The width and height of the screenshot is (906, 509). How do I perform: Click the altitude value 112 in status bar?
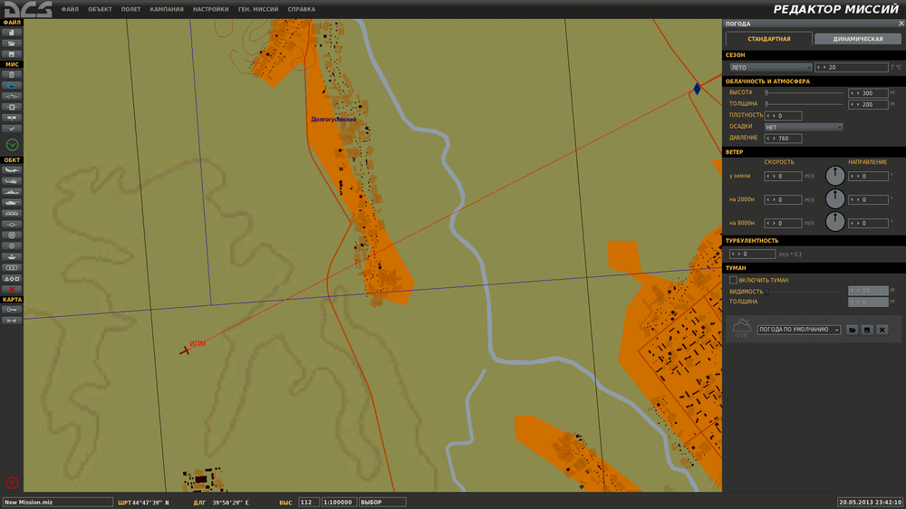point(309,503)
